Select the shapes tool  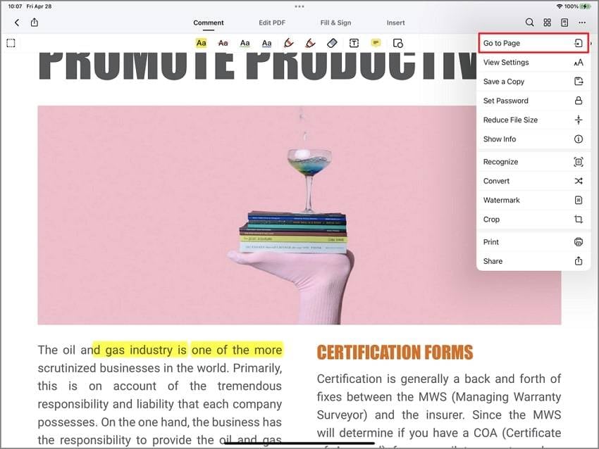point(397,43)
